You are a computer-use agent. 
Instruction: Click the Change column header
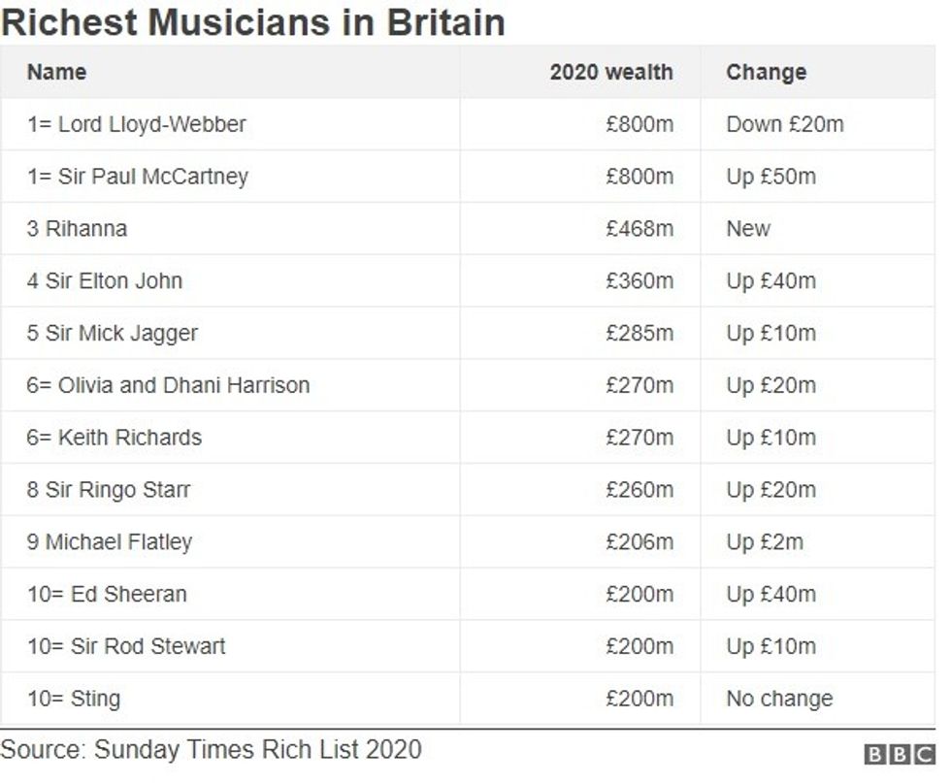766,72
